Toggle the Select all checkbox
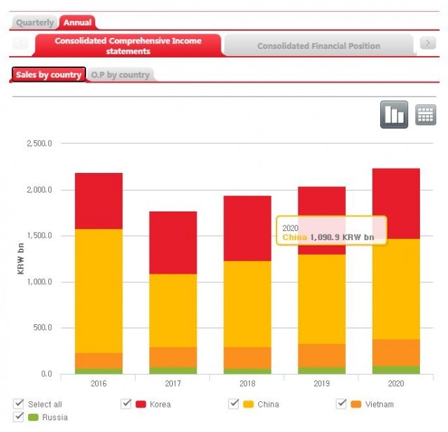The width and height of the screenshot is (448, 432). tap(18, 404)
